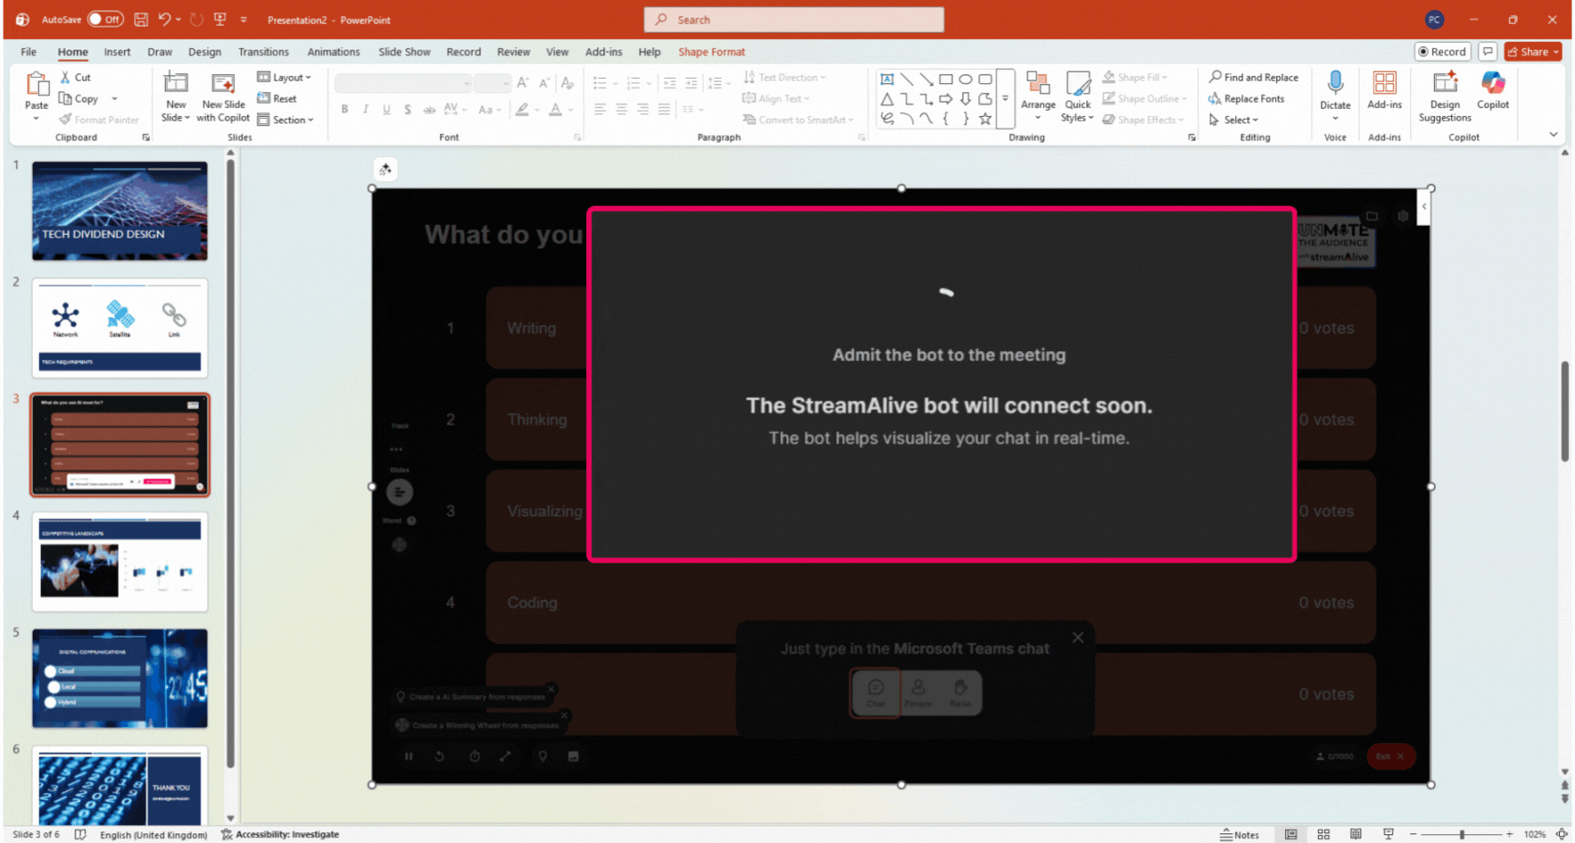
Task: Start presentation from beginning icon
Action: (220, 20)
